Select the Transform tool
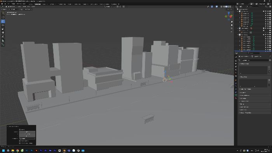Screen dimensions: 272x153 pyautogui.click(x=3, y=33)
